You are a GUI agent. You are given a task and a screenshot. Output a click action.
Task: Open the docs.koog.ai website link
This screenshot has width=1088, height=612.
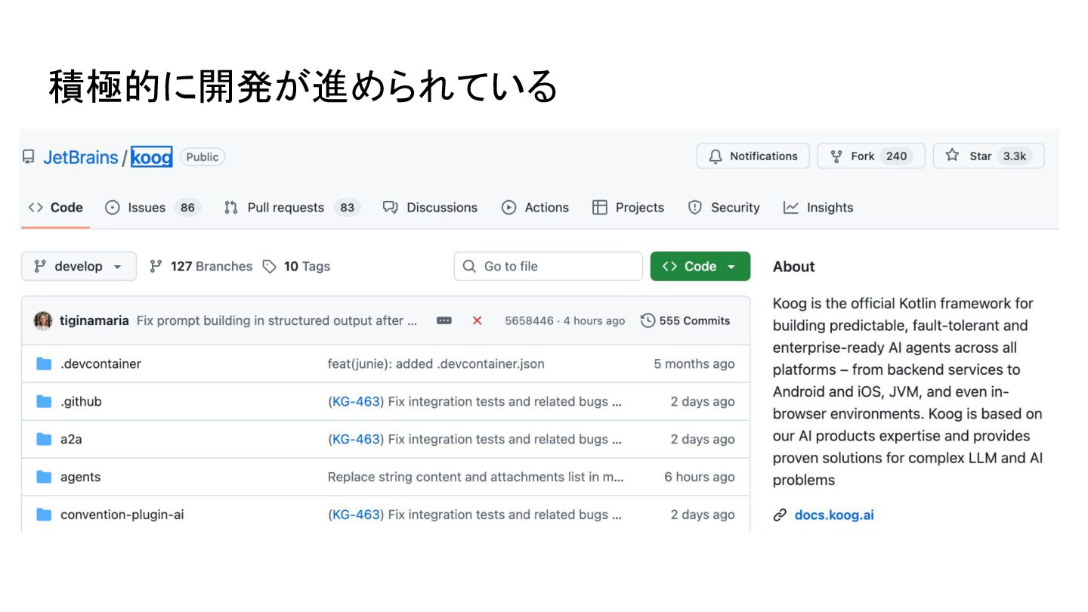[834, 515]
